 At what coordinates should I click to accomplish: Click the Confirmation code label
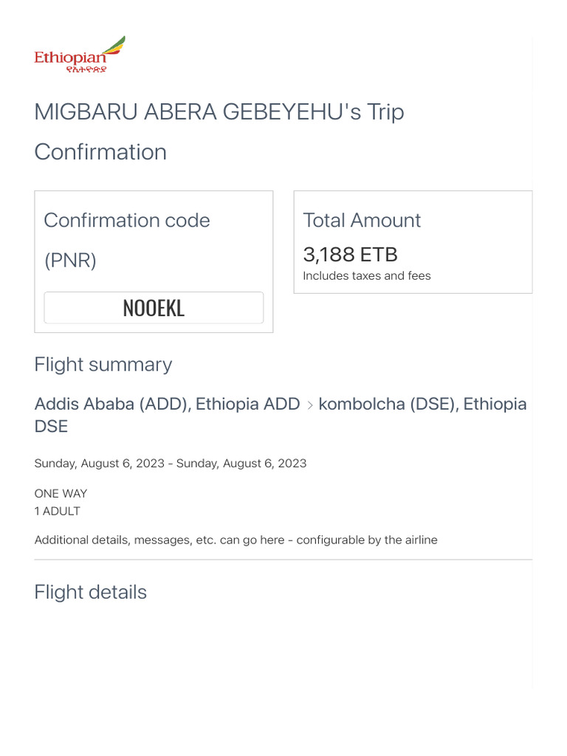(x=127, y=220)
